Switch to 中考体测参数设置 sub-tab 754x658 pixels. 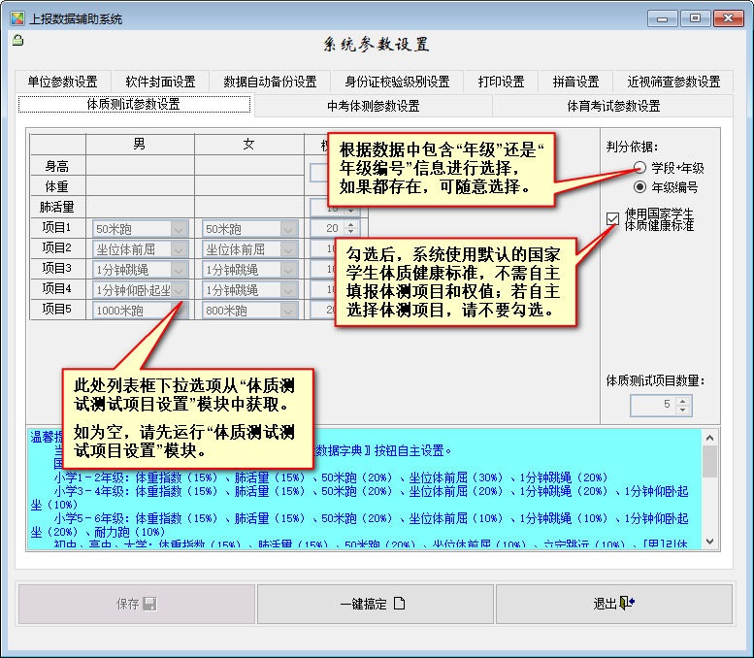pyautogui.click(x=374, y=106)
